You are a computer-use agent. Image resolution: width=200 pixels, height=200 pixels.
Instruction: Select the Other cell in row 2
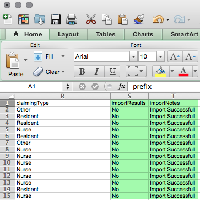[x=63, y=110]
